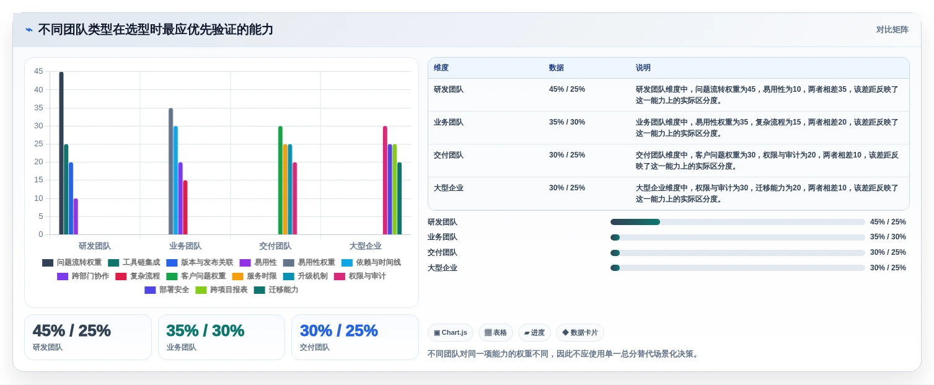Toggle the 工具链集成 legend item
This screenshot has width=934, height=385.
click(x=134, y=262)
